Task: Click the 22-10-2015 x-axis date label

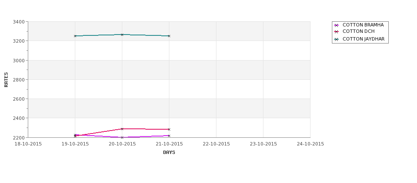Action: [216, 144]
